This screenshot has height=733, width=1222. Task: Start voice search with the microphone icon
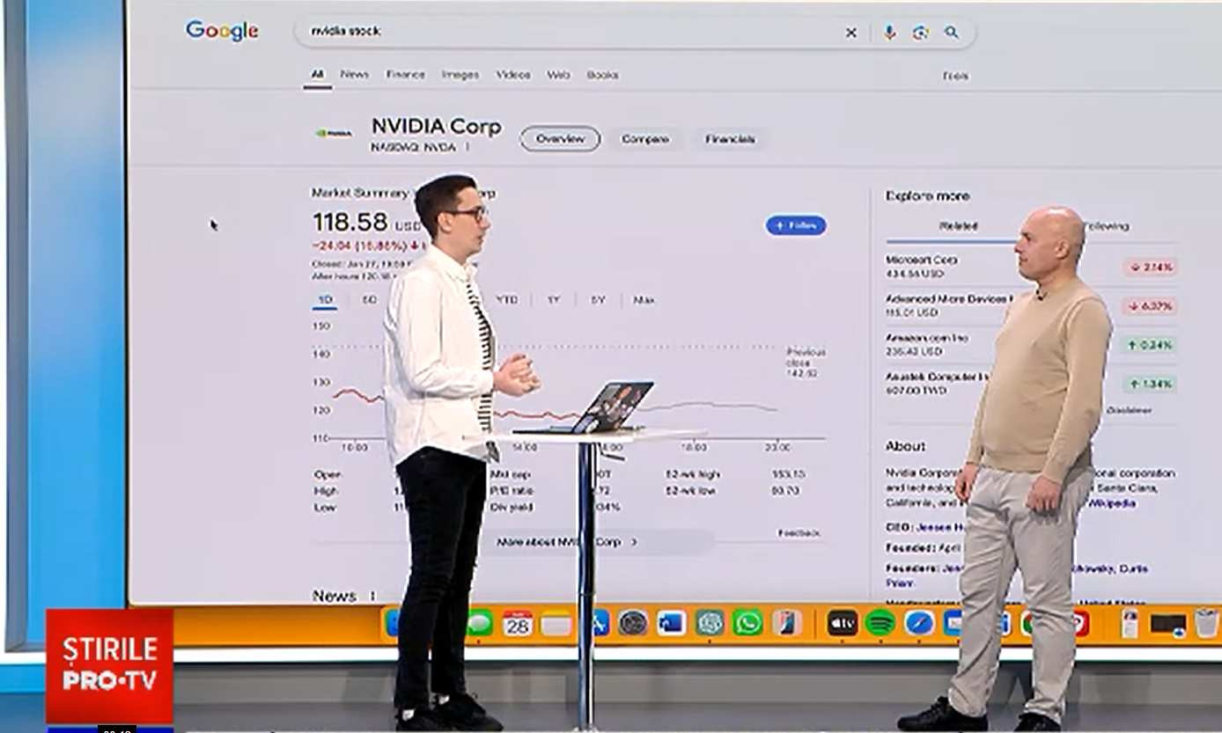(x=889, y=33)
